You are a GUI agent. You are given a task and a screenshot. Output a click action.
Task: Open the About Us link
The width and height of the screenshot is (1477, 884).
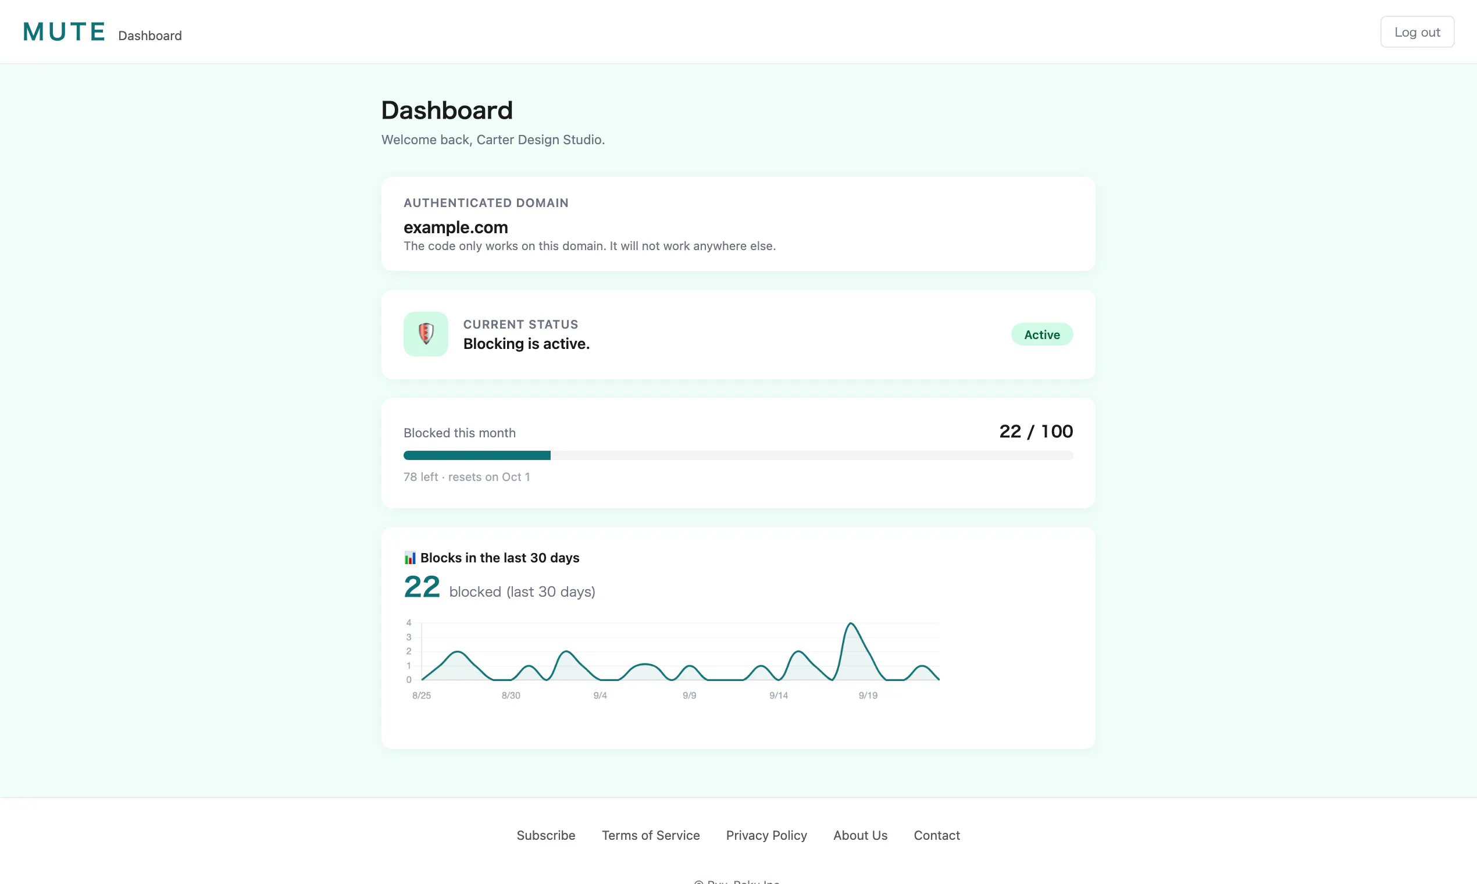pyautogui.click(x=860, y=835)
